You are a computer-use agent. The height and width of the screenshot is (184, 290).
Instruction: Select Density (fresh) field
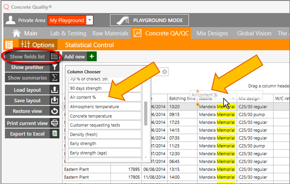click(105, 134)
